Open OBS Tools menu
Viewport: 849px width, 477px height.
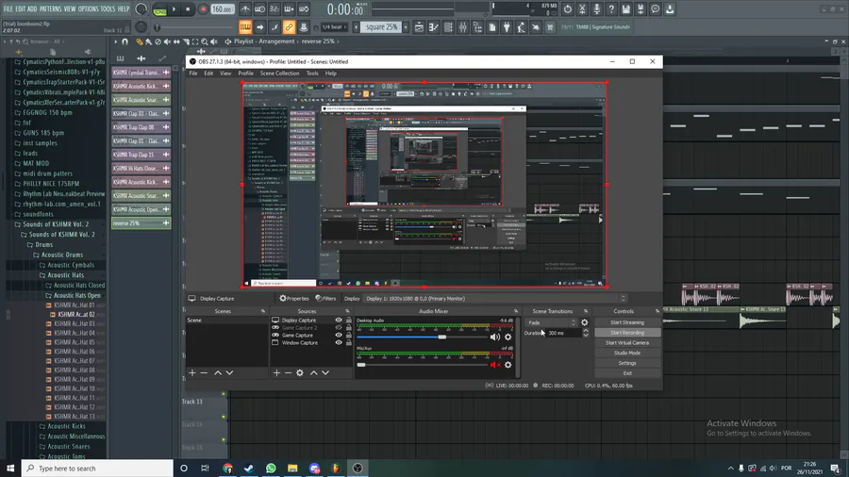pos(312,73)
